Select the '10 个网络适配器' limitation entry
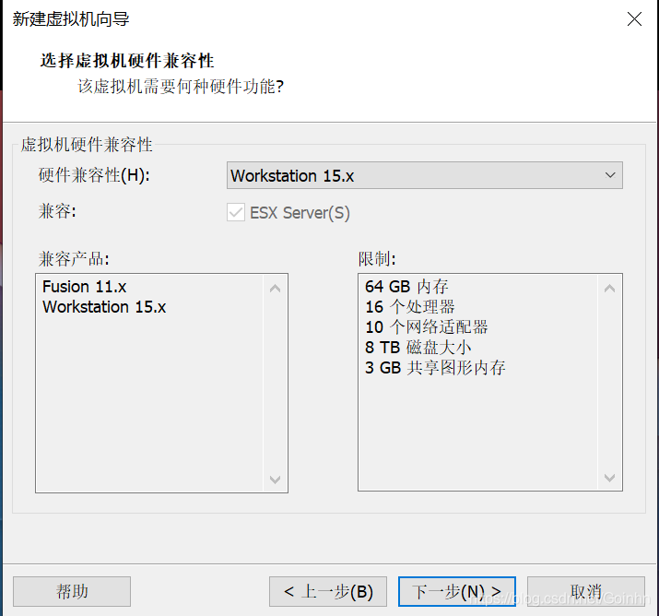The image size is (659, 616). (x=426, y=327)
